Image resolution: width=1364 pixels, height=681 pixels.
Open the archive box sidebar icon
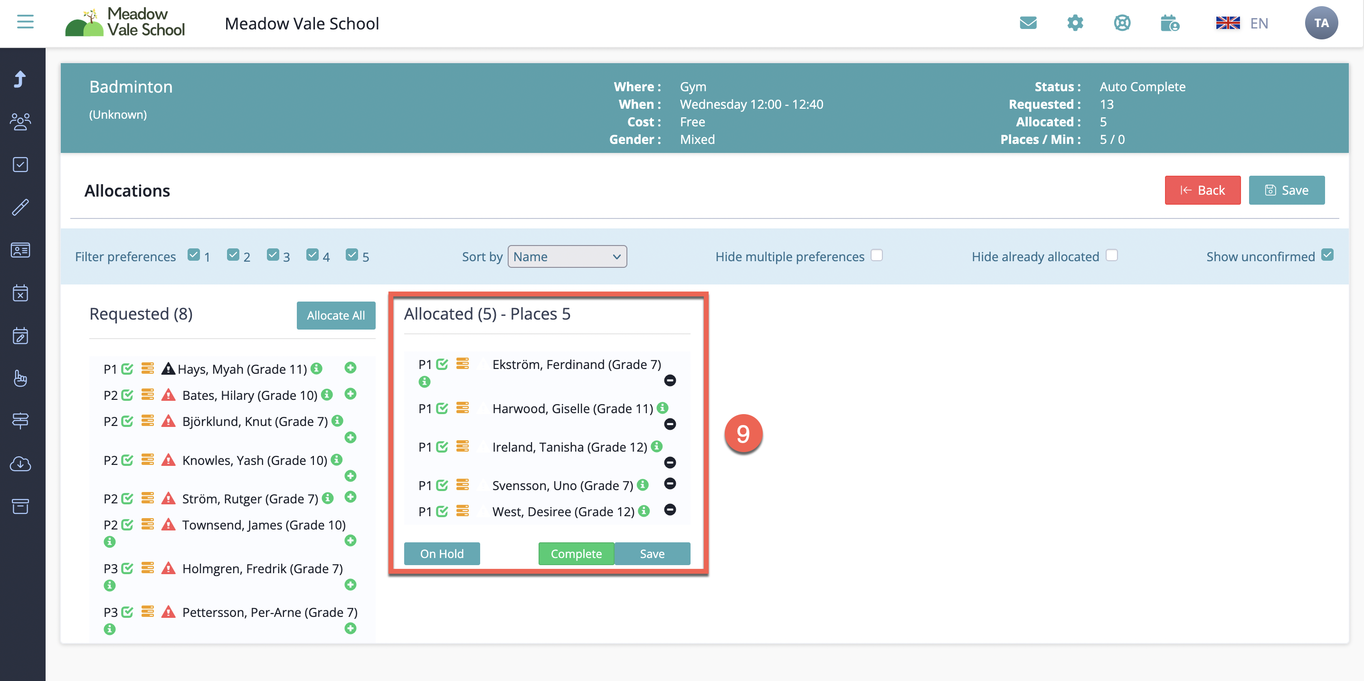(x=20, y=506)
